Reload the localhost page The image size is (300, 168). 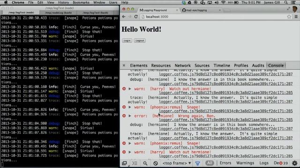136,17
